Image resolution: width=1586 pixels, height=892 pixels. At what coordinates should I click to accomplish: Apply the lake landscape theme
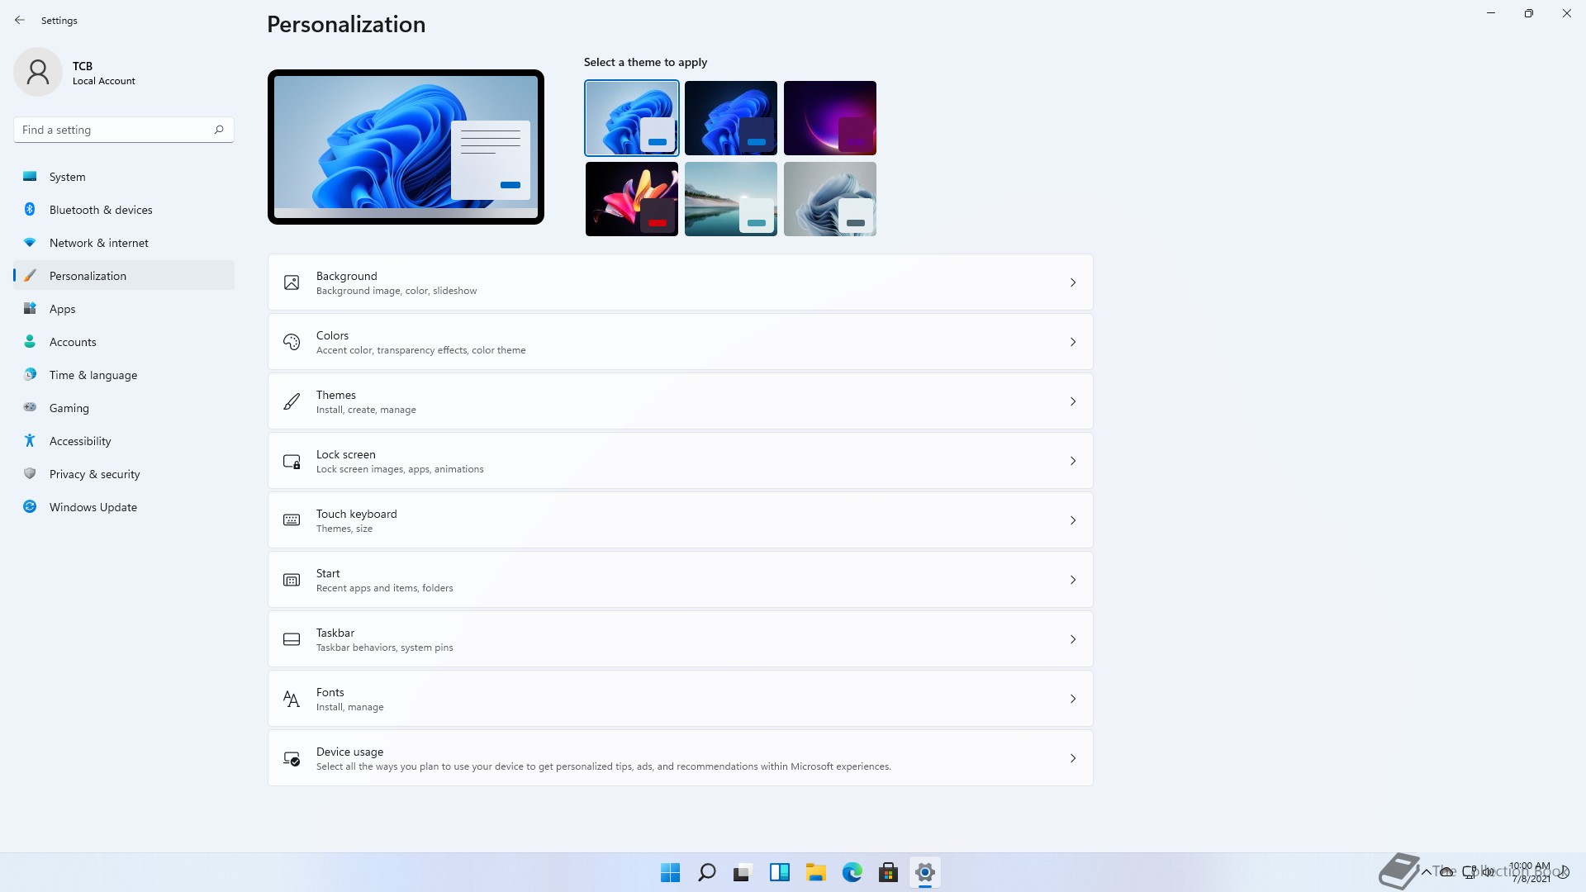731,199
